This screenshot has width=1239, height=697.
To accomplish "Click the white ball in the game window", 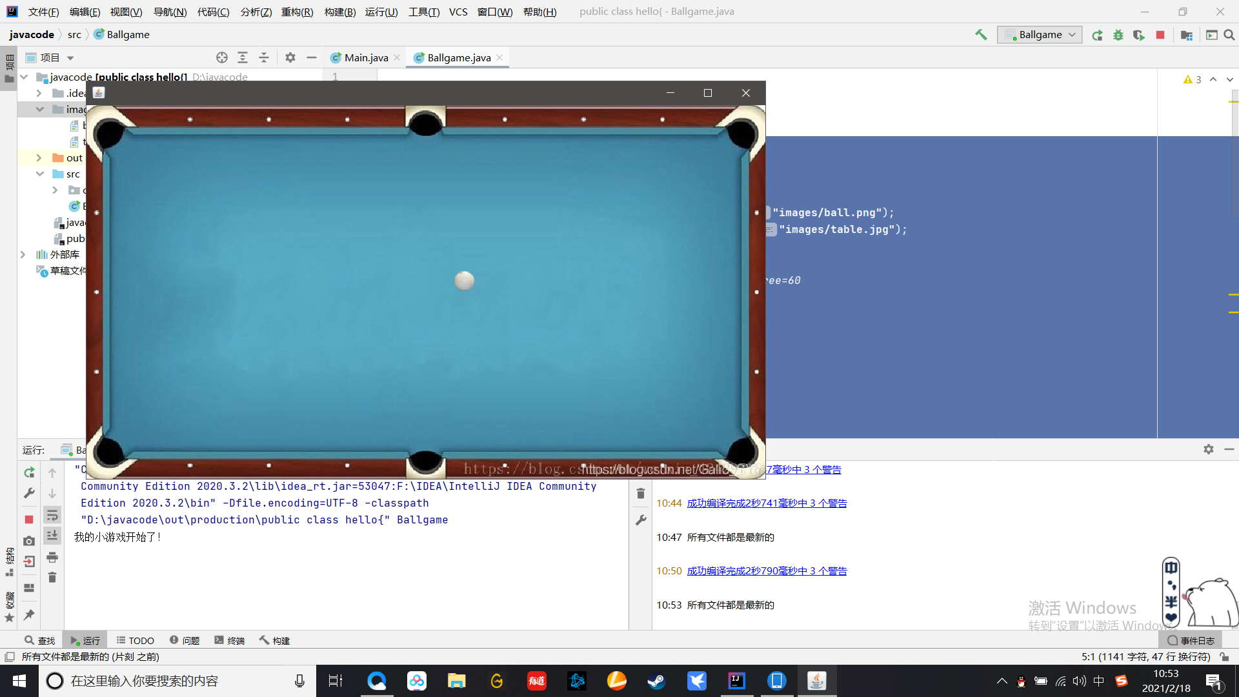I will click(x=464, y=281).
